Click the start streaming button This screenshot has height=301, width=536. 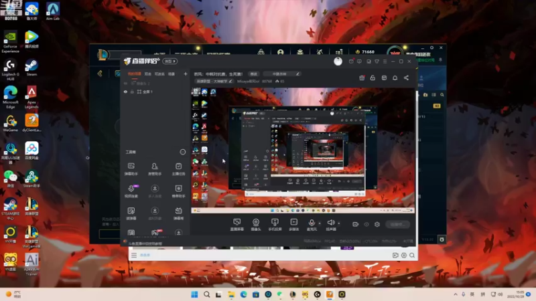397,224
